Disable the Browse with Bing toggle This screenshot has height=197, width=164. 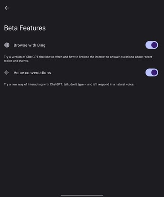pyautogui.click(x=152, y=45)
